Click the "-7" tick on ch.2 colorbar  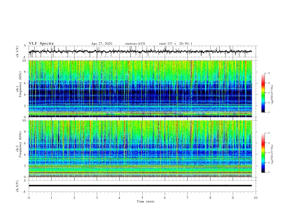[268, 173]
